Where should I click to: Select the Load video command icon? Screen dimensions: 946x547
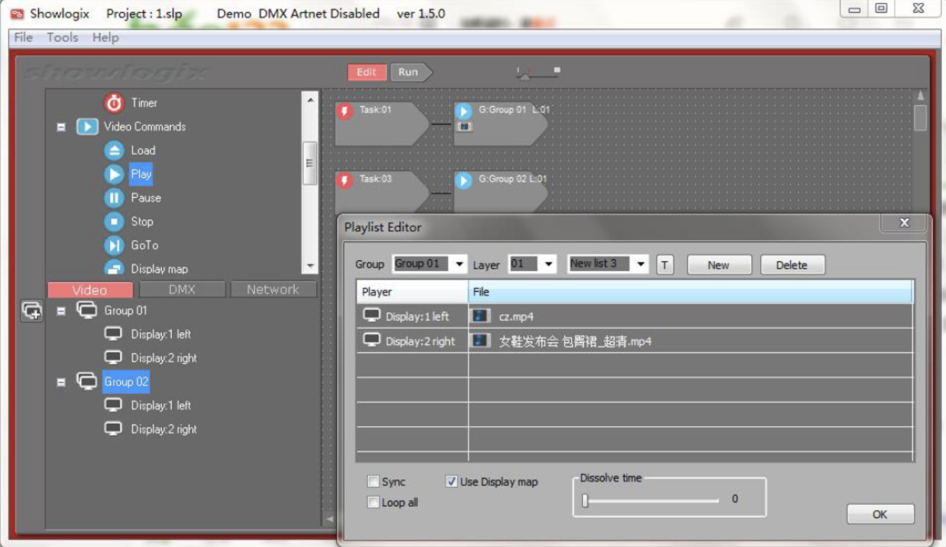[114, 150]
